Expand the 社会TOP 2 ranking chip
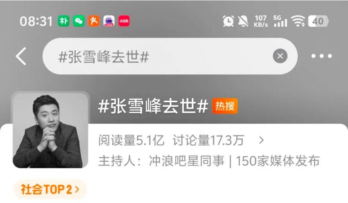Screen dimensions: 348x203 50,189
